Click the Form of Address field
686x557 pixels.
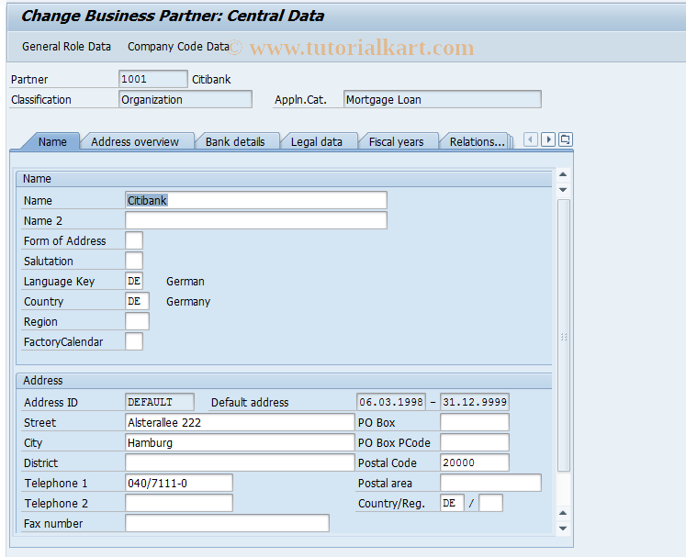pos(134,240)
